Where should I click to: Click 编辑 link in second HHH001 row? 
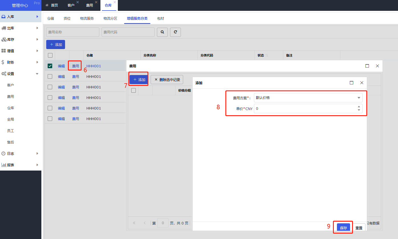61,76
